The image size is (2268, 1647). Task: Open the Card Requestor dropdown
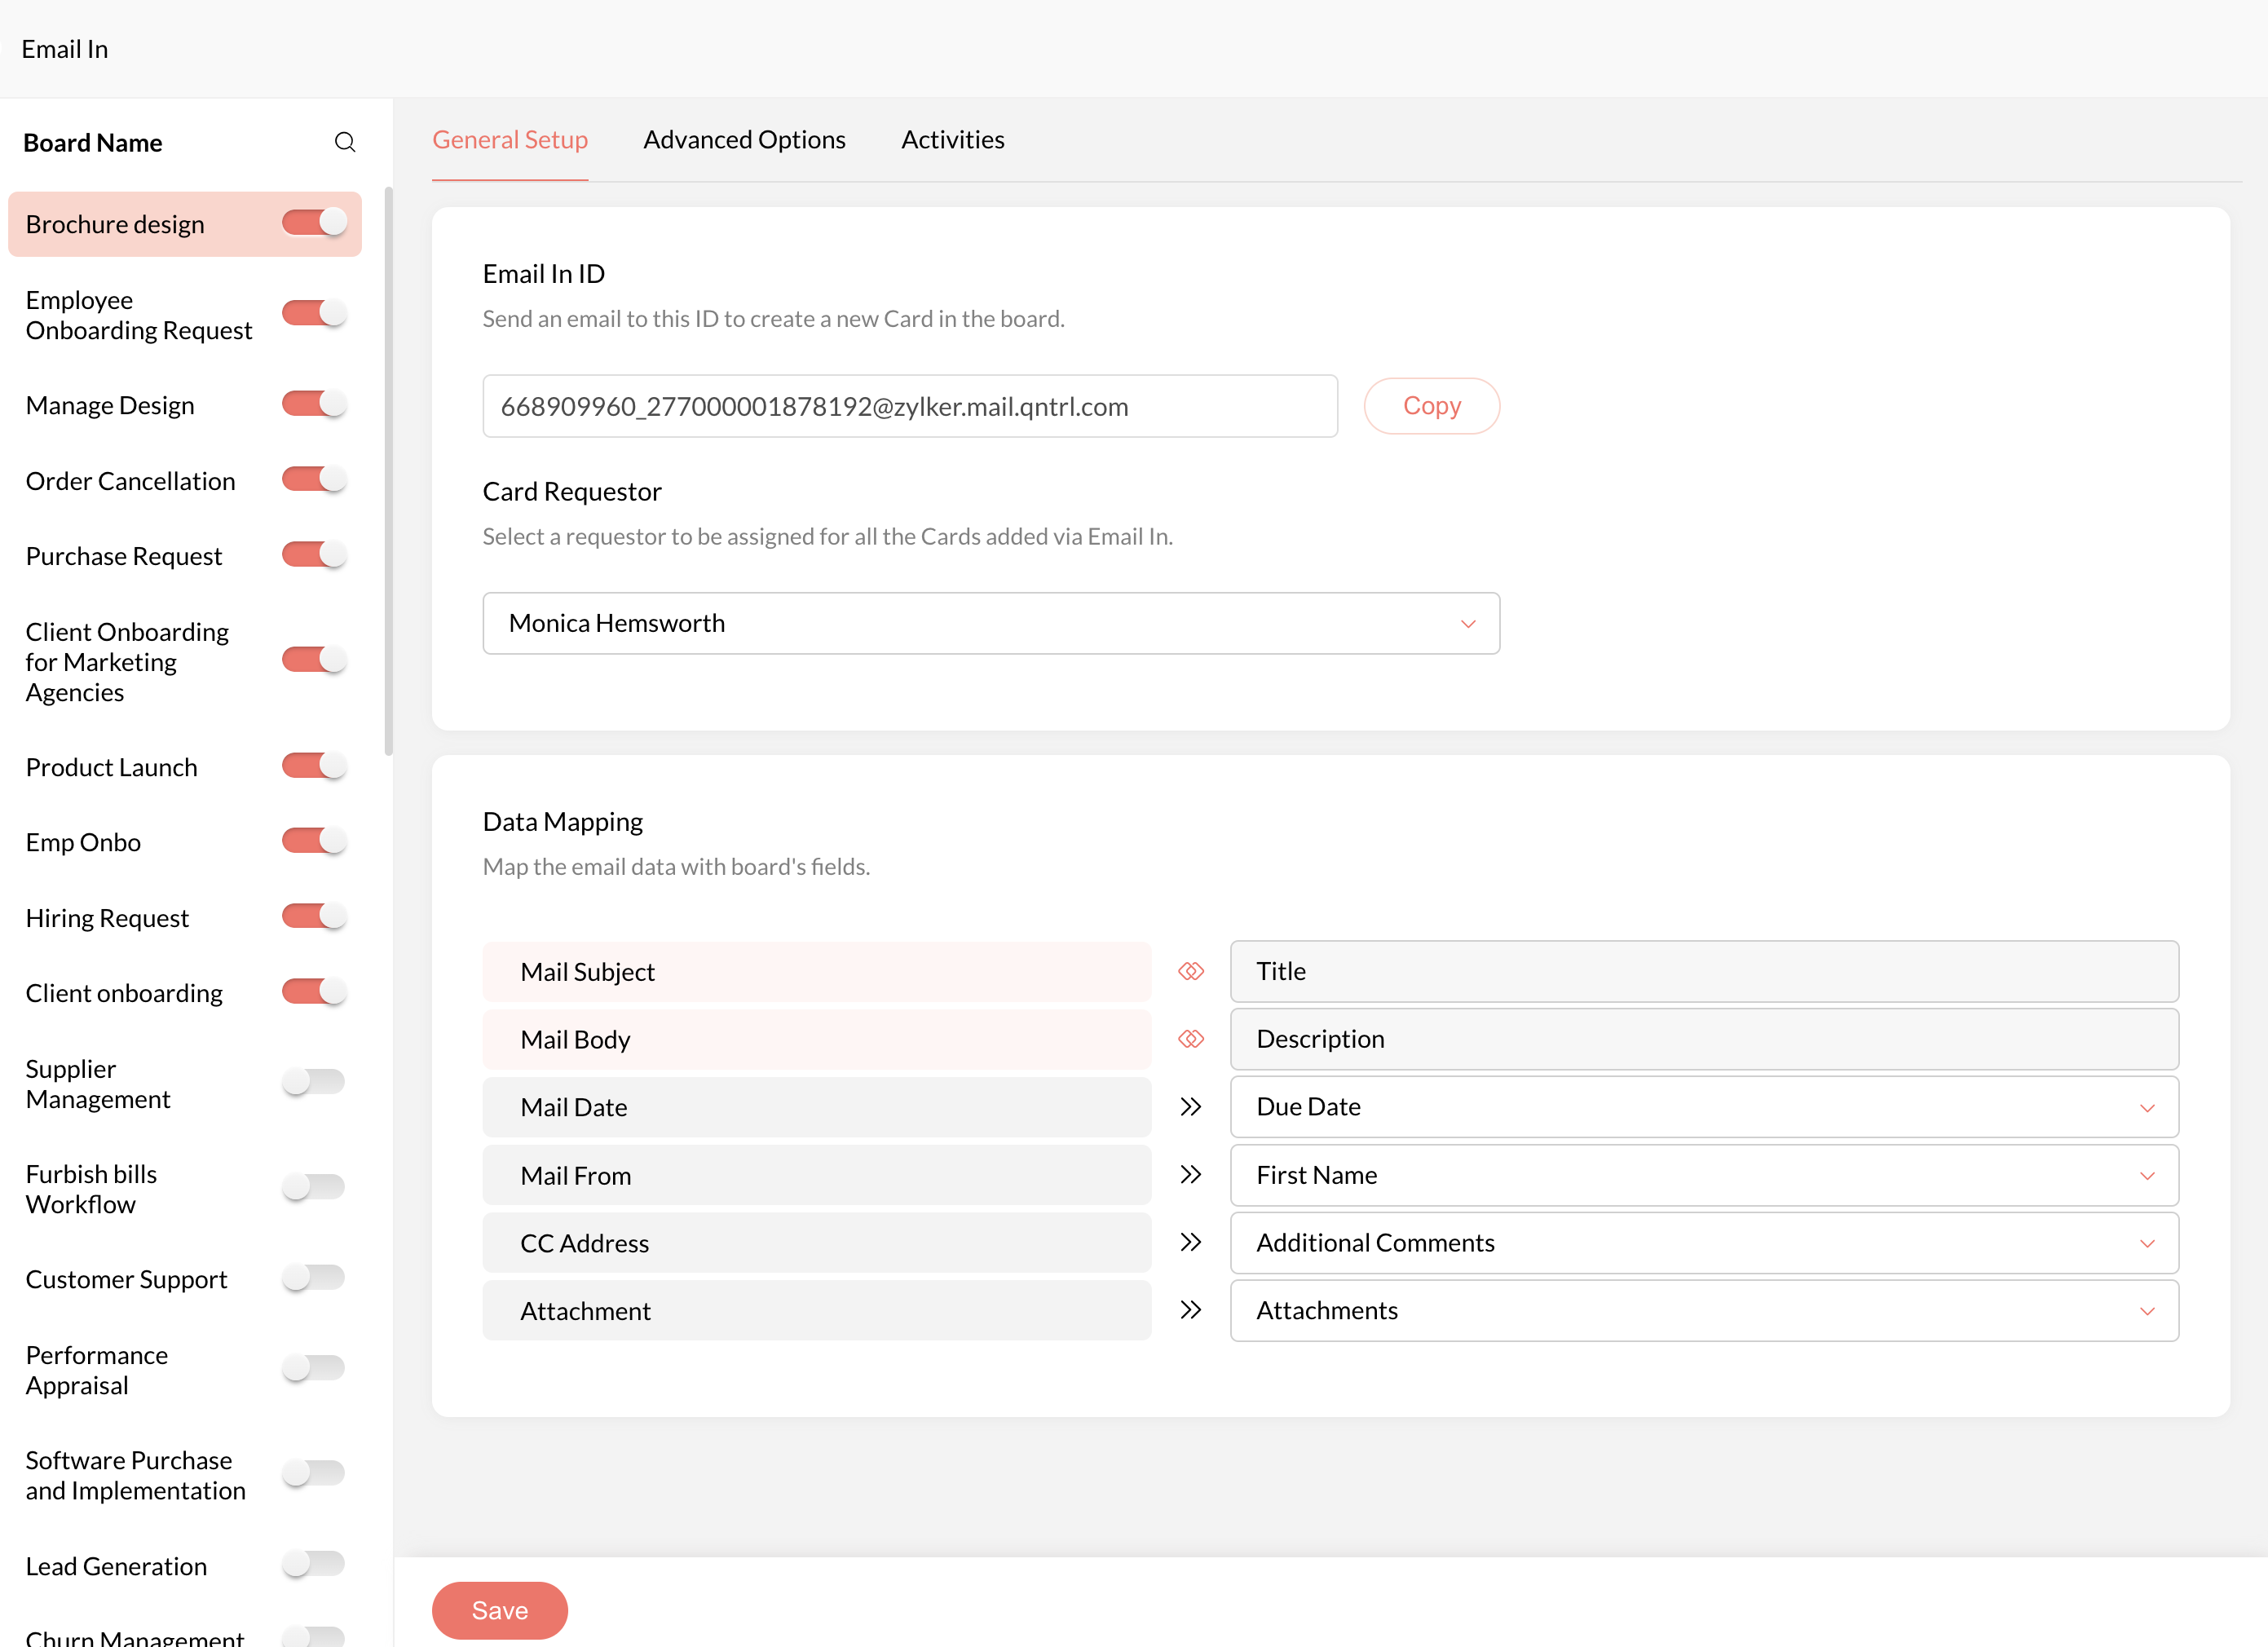pyautogui.click(x=990, y=623)
